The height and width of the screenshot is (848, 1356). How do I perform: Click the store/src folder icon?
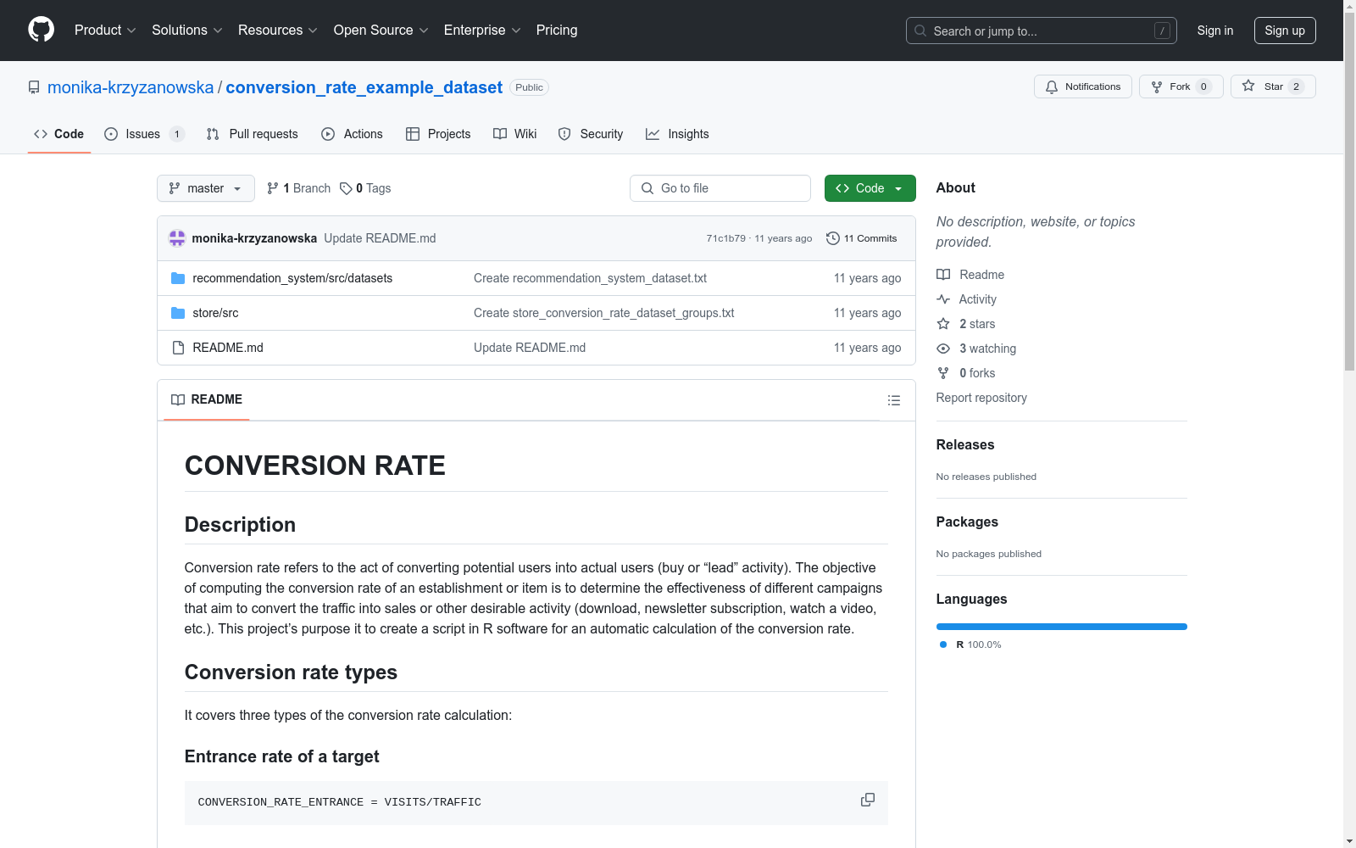point(178,313)
